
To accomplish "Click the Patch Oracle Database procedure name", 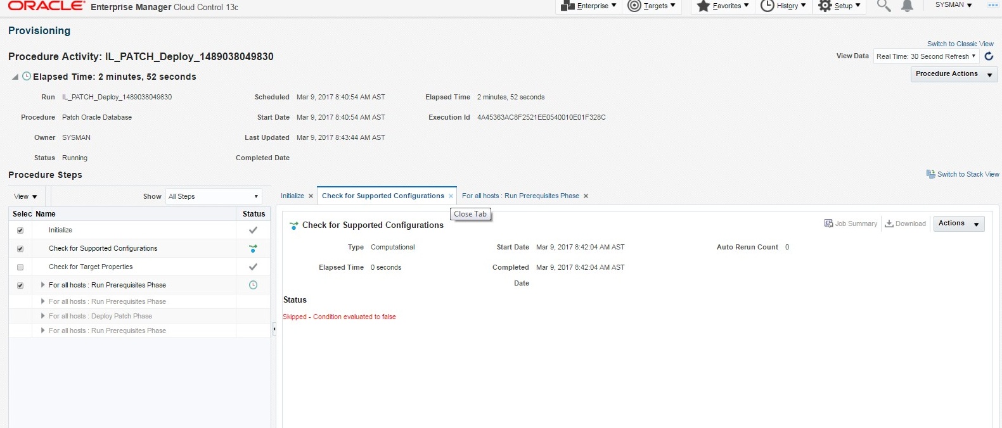I will (x=97, y=117).
